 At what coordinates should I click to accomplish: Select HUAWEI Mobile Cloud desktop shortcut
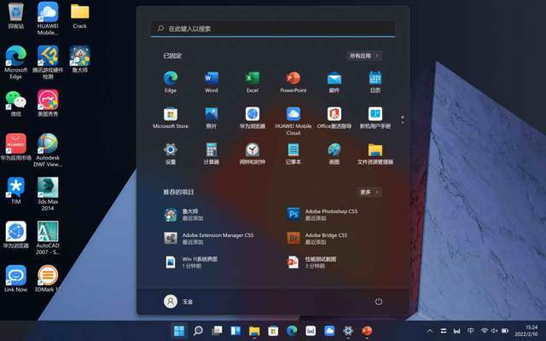coord(48,19)
